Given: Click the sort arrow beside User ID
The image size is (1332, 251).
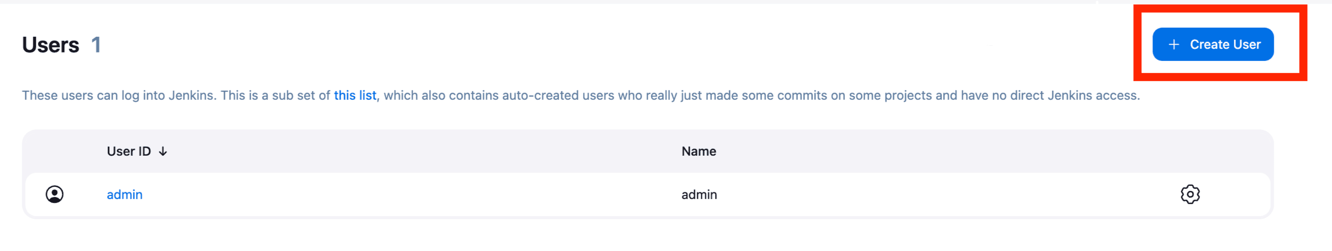Looking at the screenshot, I should pyautogui.click(x=163, y=152).
